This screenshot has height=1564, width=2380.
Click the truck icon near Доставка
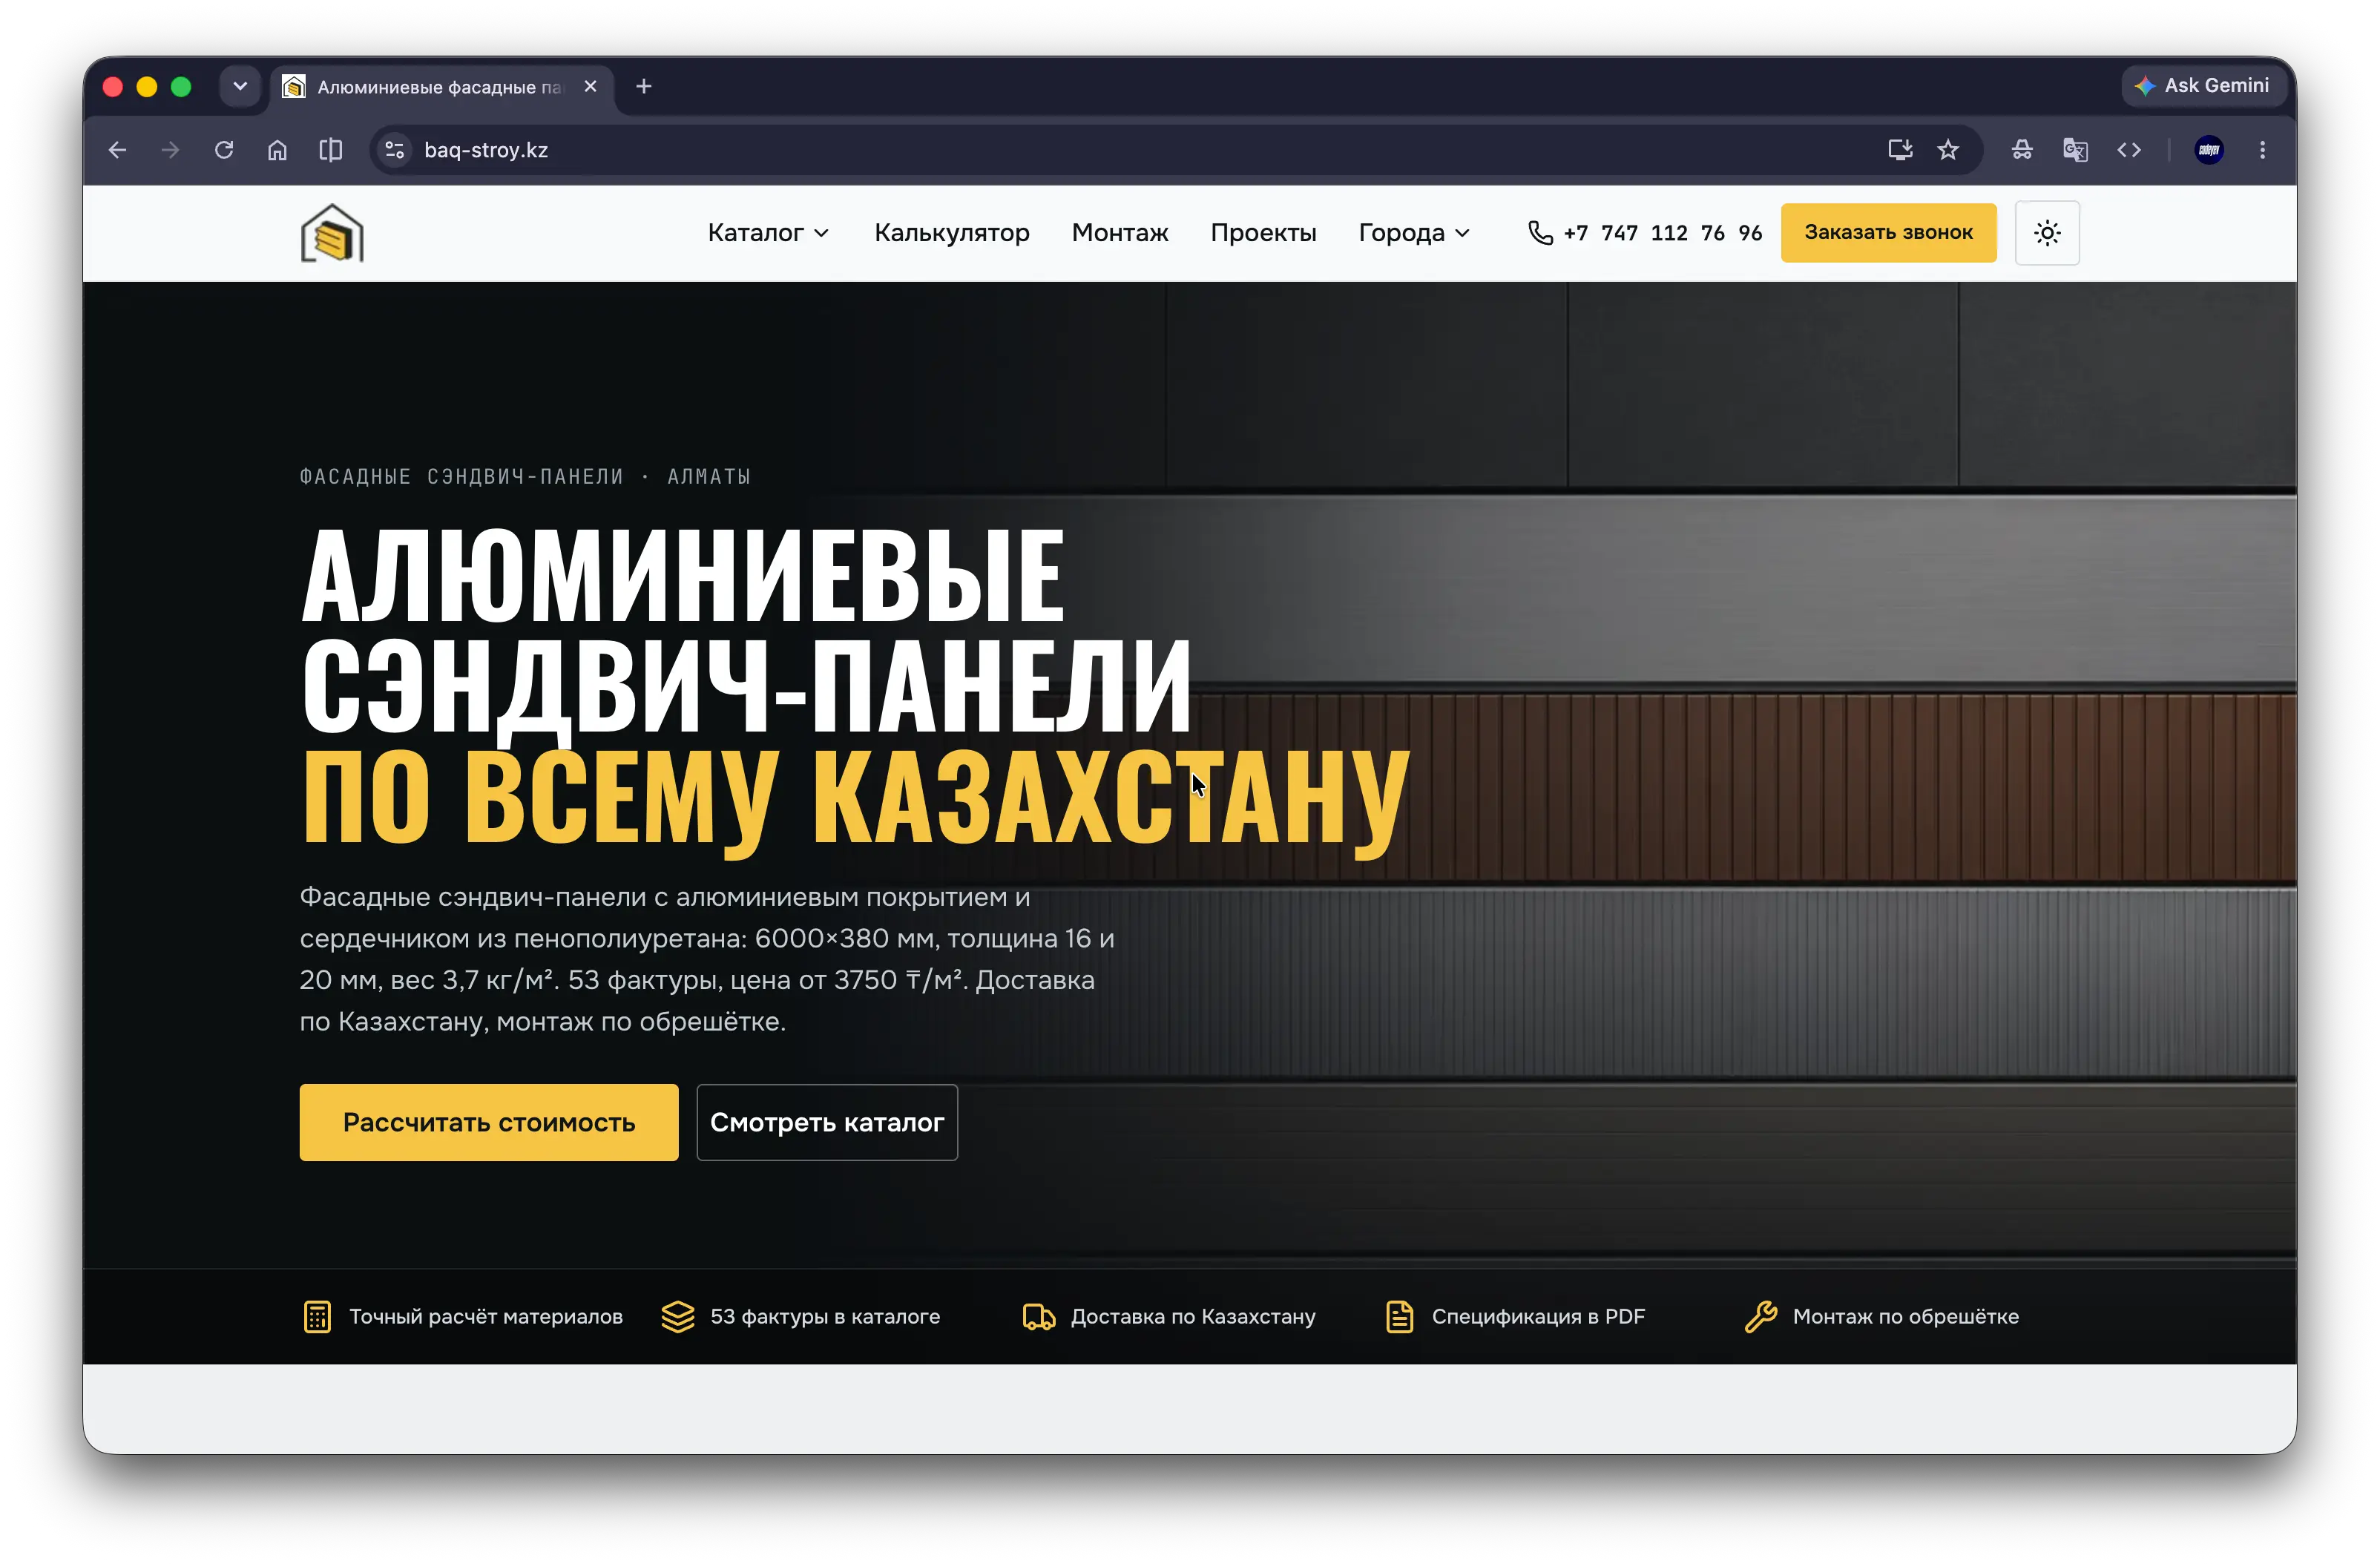(1039, 1317)
